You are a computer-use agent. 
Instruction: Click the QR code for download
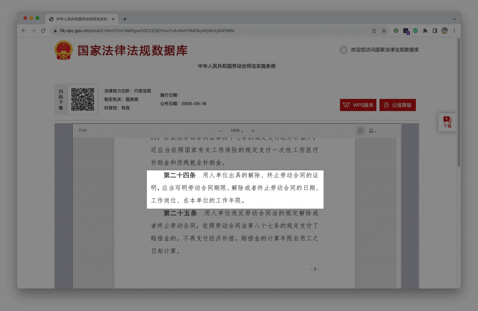83,99
